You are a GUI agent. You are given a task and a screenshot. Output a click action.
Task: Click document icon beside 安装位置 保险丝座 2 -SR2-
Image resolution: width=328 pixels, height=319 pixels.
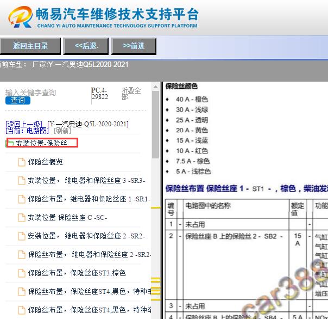tap(21, 236)
